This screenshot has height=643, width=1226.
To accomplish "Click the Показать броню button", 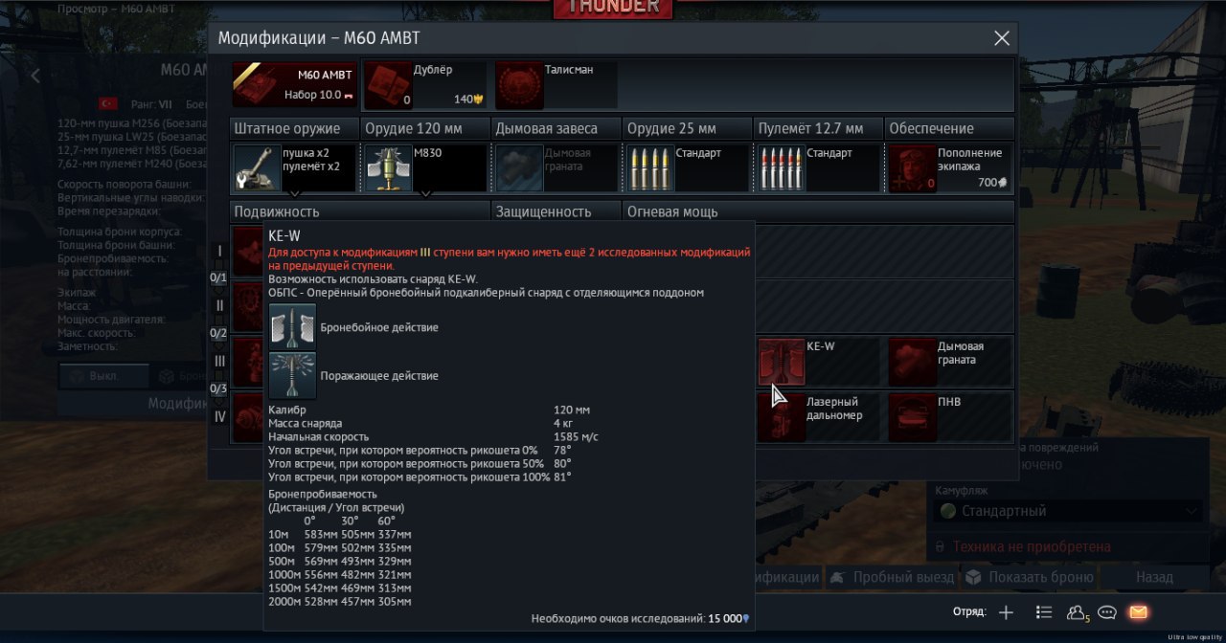I will point(1029,577).
